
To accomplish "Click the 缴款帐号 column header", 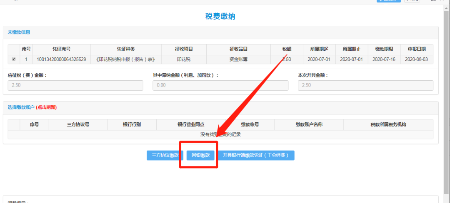I will pos(250,124).
